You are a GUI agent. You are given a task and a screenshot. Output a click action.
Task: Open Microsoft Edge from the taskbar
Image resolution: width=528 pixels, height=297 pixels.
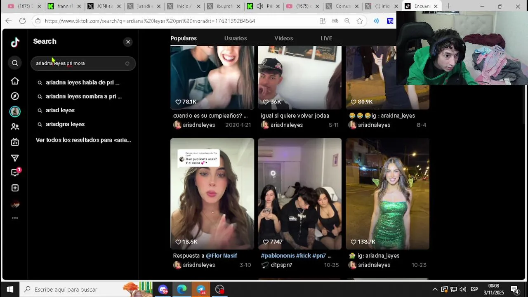[x=181, y=289]
